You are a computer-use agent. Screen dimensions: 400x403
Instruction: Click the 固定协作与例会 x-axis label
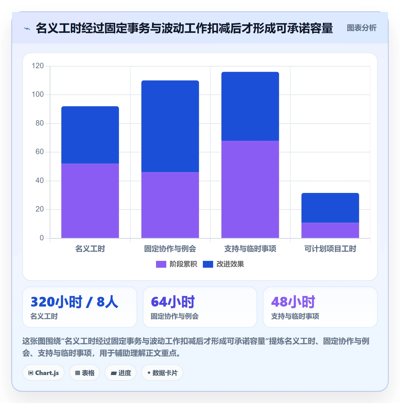pyautogui.click(x=170, y=249)
